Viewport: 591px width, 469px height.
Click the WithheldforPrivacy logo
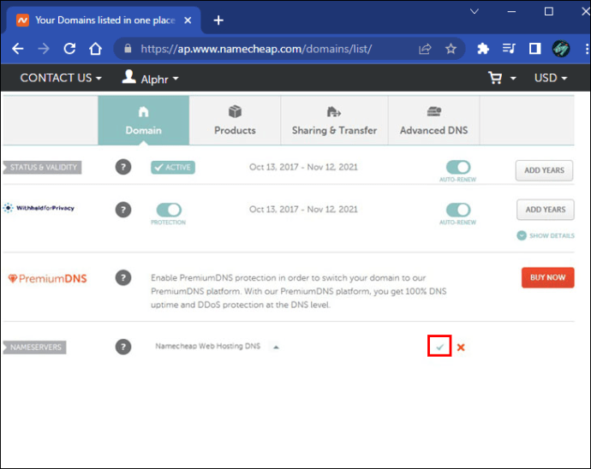[39, 208]
